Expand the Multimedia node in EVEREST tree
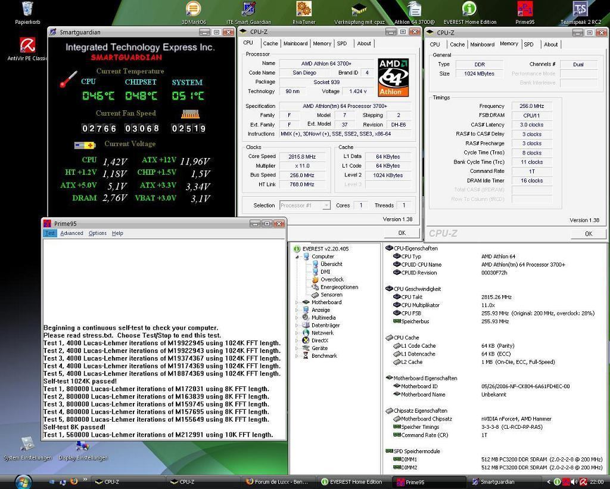 [x=297, y=318]
